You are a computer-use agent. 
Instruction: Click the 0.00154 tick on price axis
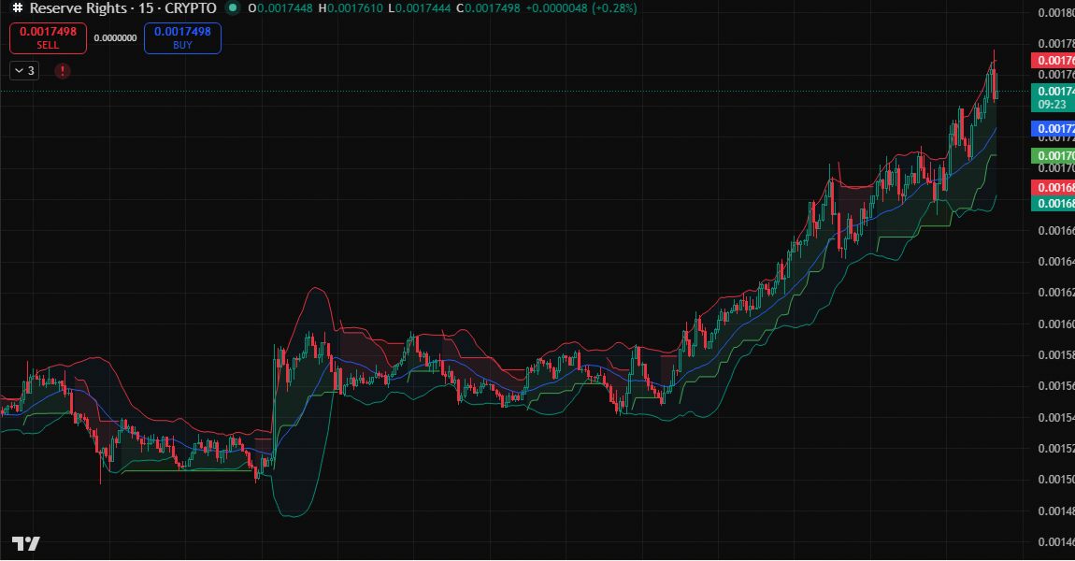tap(1055, 417)
